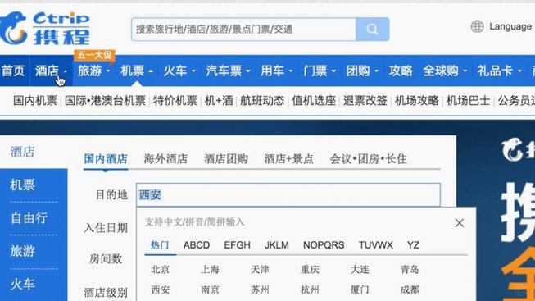
Task: Open the 机场攻略 submenu link
Action: click(416, 101)
